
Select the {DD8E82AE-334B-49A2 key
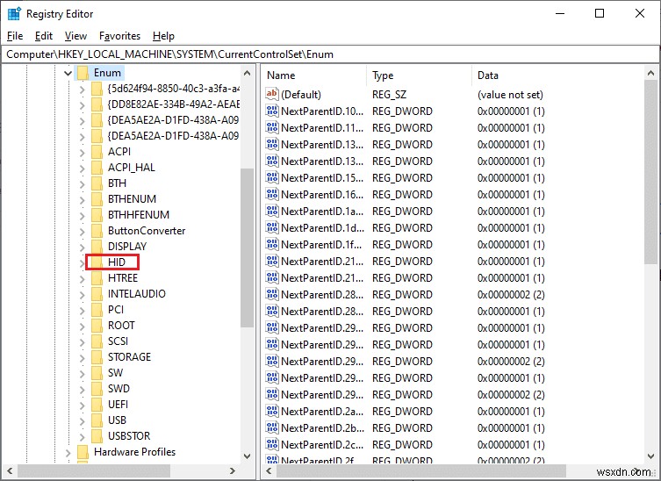[x=173, y=104]
